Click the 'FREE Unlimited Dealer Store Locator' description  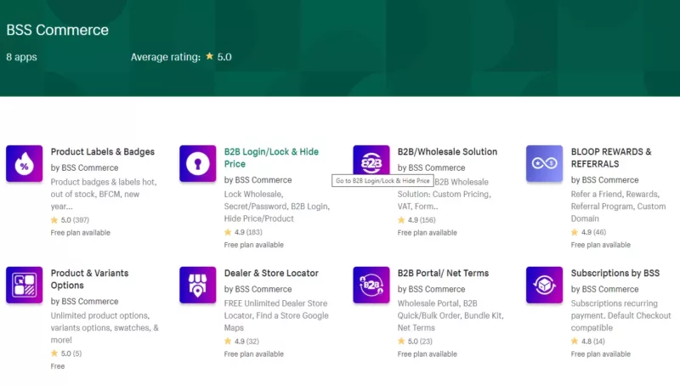(x=276, y=315)
